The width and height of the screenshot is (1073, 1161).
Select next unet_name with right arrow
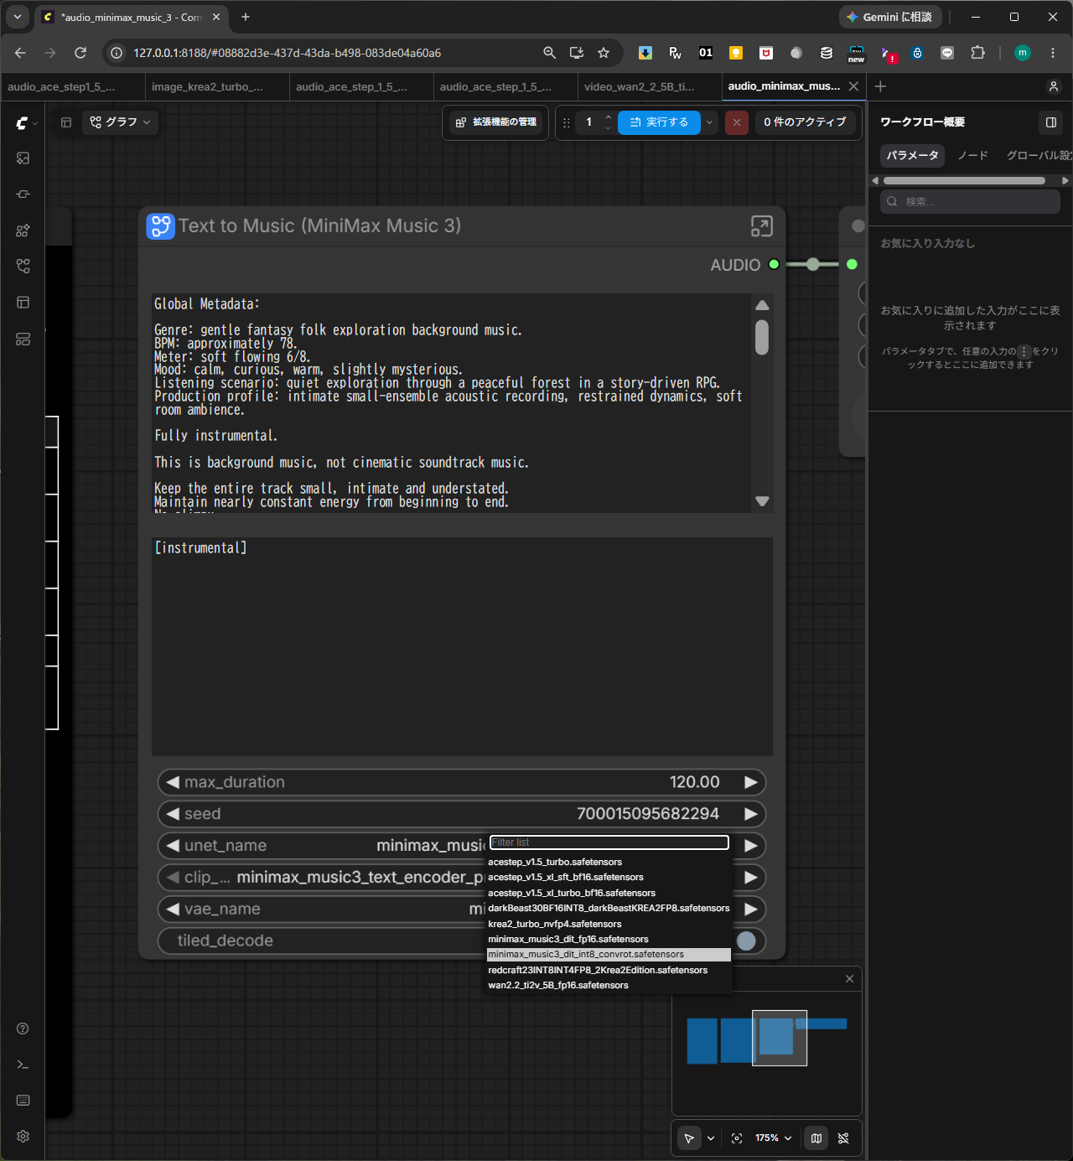751,846
